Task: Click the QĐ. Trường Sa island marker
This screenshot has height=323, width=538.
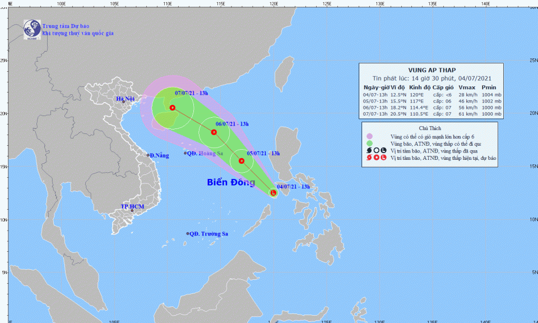Action: [x=188, y=234]
